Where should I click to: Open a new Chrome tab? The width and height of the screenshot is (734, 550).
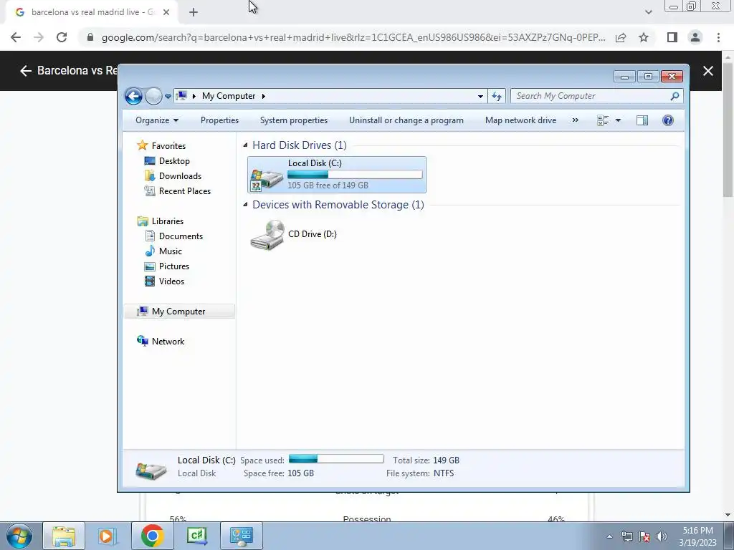coord(194,12)
